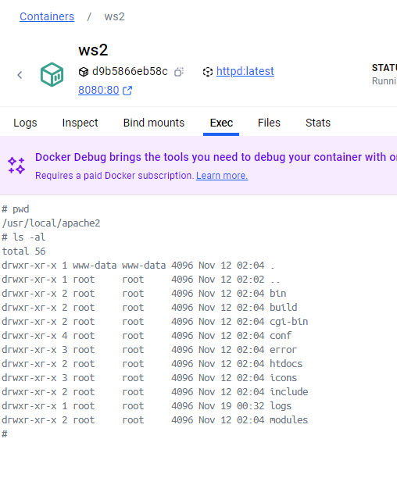
Task: Switch to the Logs tab
Action: pos(25,123)
